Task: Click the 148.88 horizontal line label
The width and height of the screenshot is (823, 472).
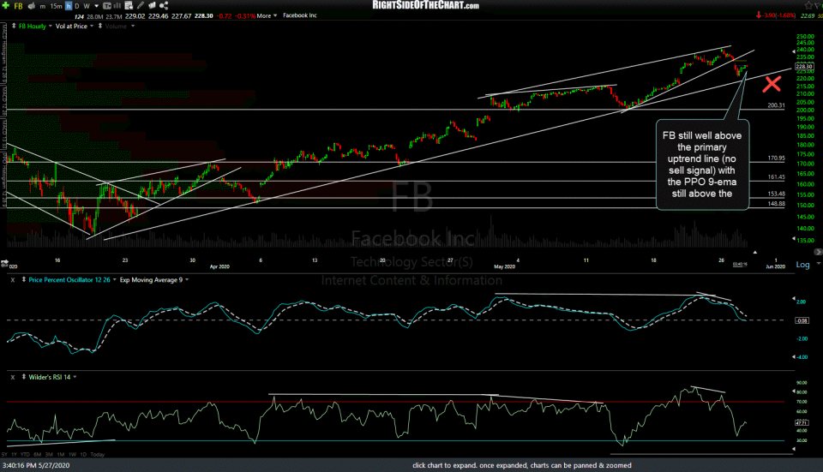Action: tap(776, 204)
